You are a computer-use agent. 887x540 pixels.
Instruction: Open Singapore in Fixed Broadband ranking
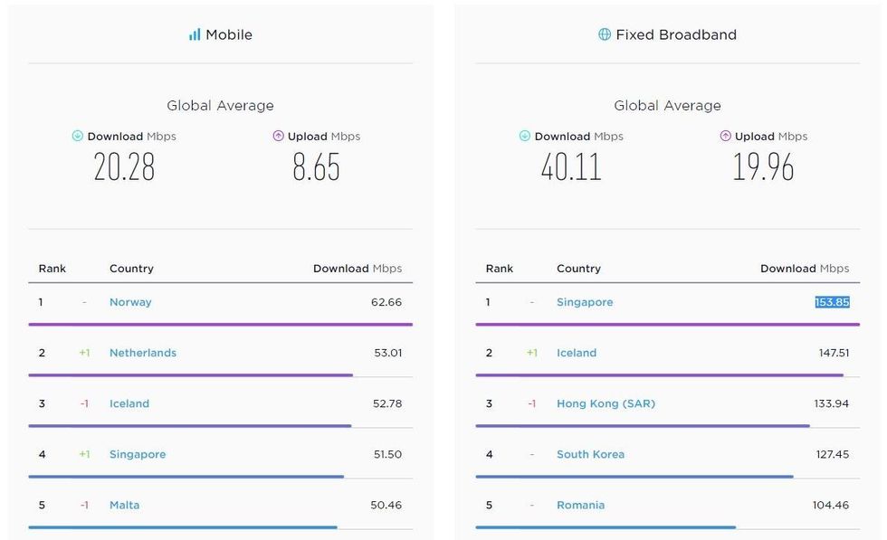pos(585,302)
